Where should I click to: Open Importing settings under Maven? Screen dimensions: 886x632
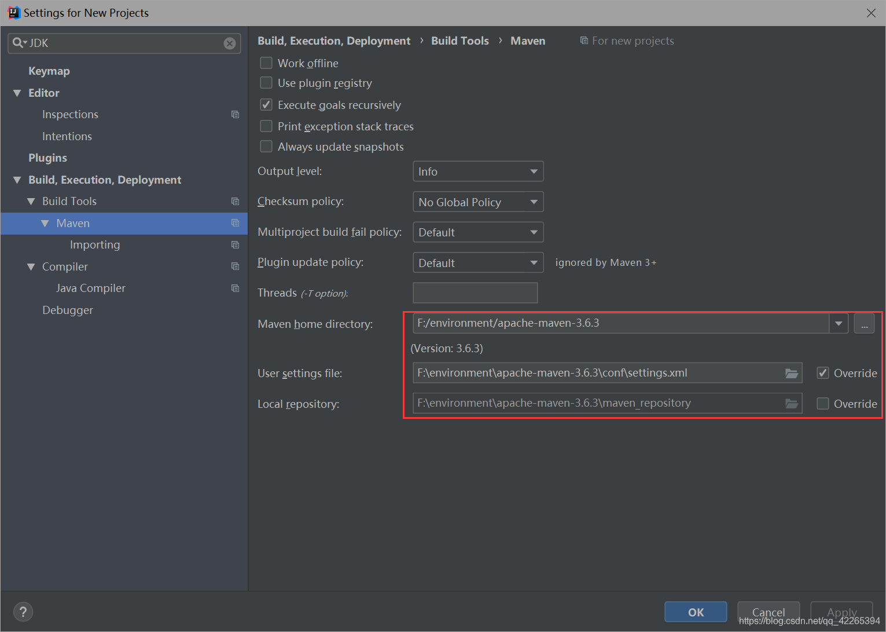[x=95, y=245]
